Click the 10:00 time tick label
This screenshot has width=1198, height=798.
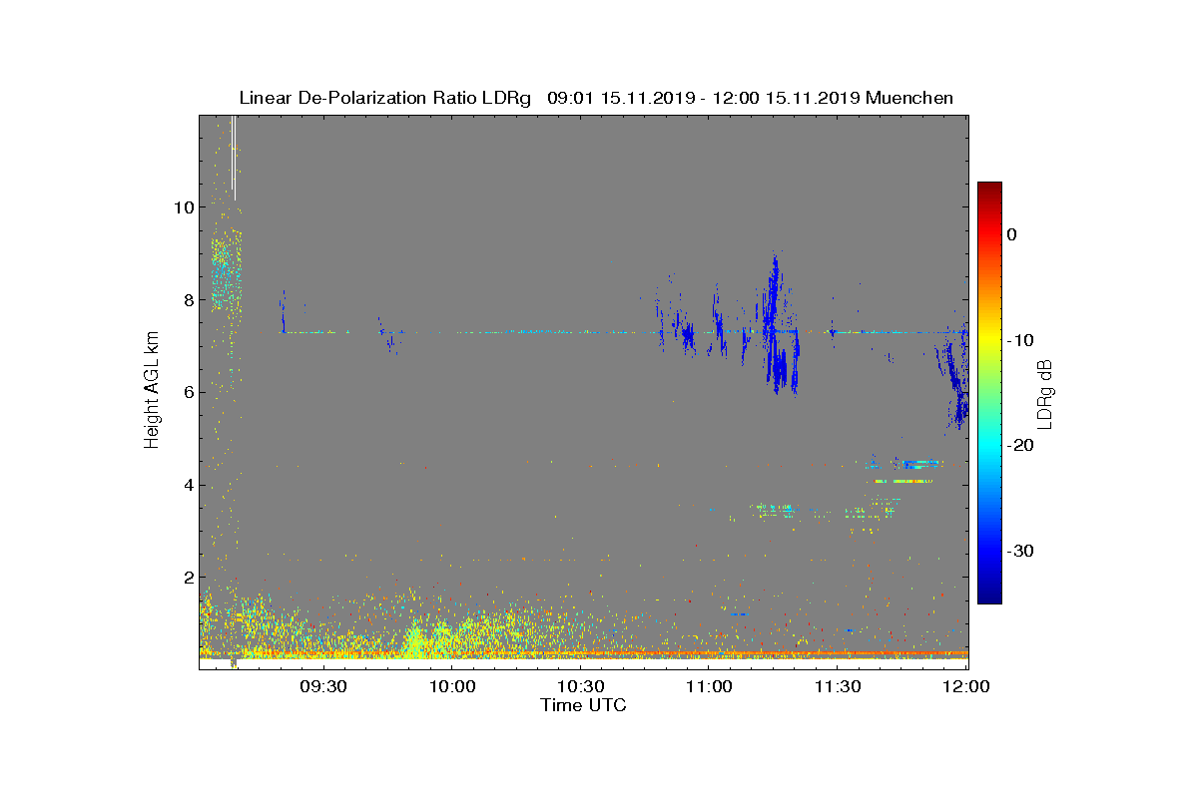coord(451,686)
